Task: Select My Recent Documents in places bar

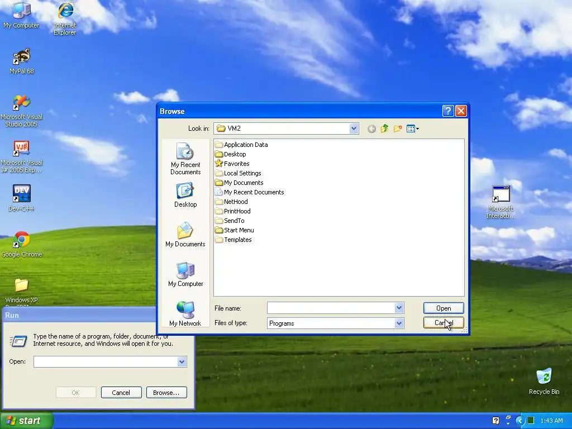Action: (185, 159)
